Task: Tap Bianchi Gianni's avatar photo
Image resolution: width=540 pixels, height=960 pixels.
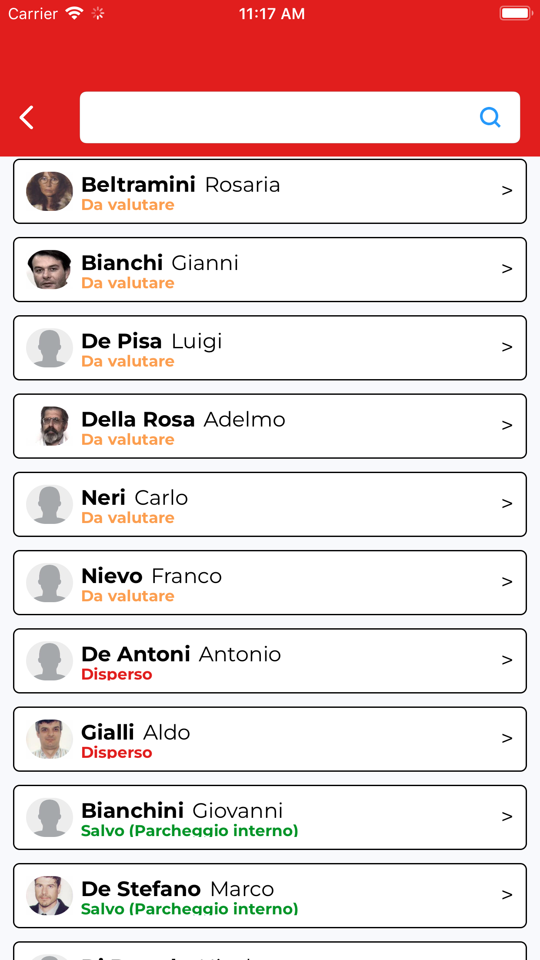Action: (50, 270)
